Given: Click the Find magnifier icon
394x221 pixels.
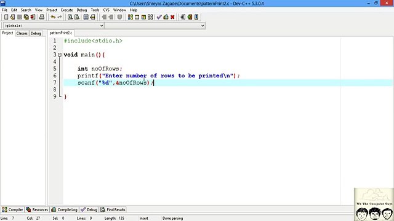Looking at the screenshot, I should [x=70, y=17].
